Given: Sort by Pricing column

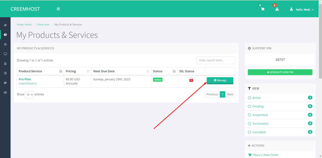Looking at the screenshot, I should pyautogui.click(x=77, y=71).
